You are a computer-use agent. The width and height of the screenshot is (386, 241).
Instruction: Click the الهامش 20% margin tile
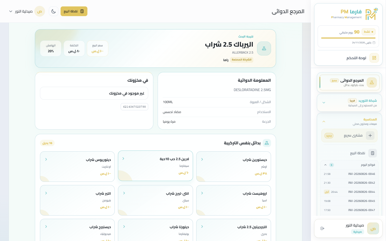pyautogui.click(x=51, y=48)
